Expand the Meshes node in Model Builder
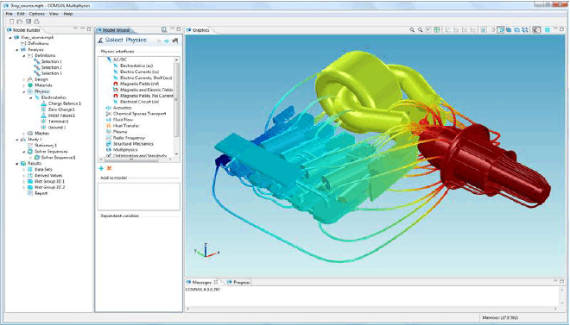Viewport: 570px width, 325px height. 24,134
